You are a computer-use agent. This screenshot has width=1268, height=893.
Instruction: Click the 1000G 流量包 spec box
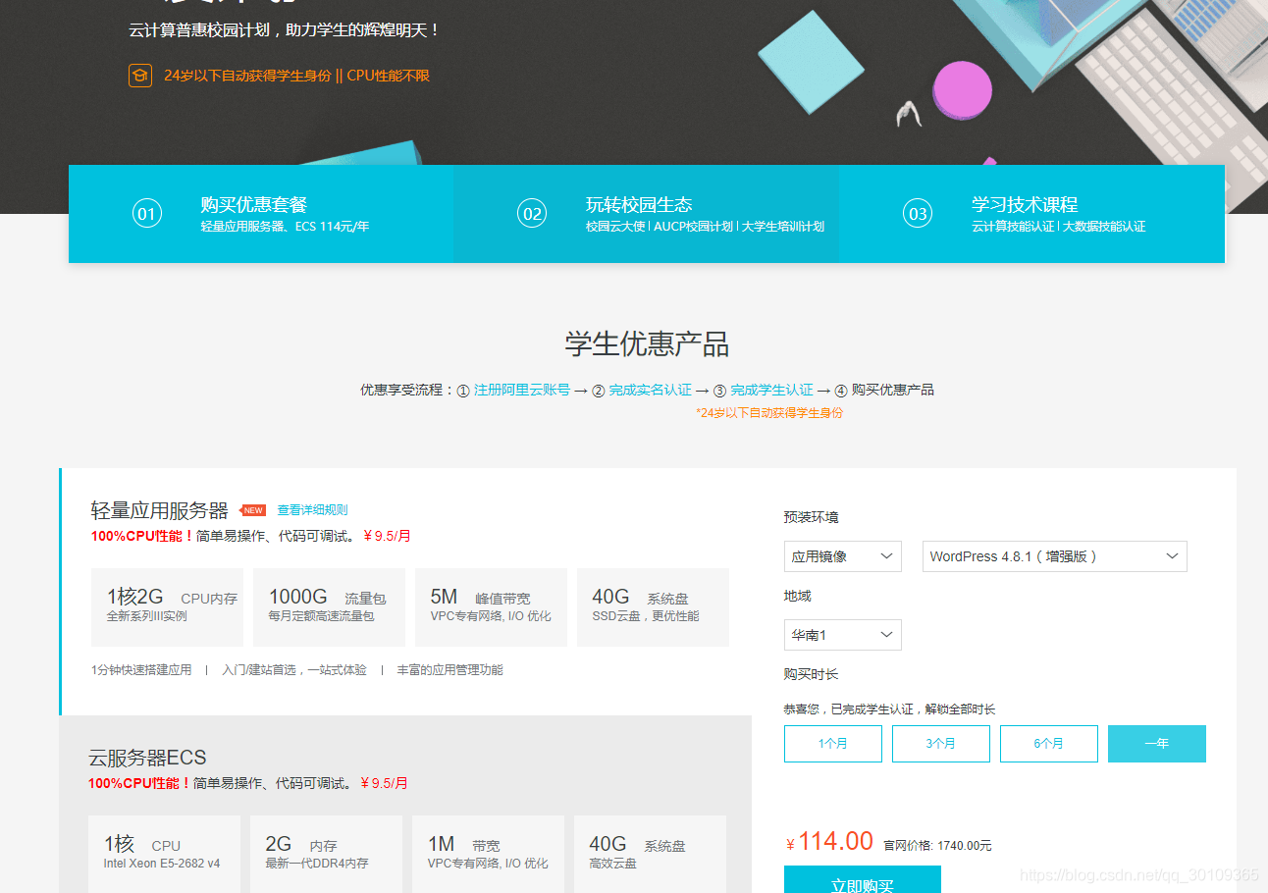click(x=329, y=607)
